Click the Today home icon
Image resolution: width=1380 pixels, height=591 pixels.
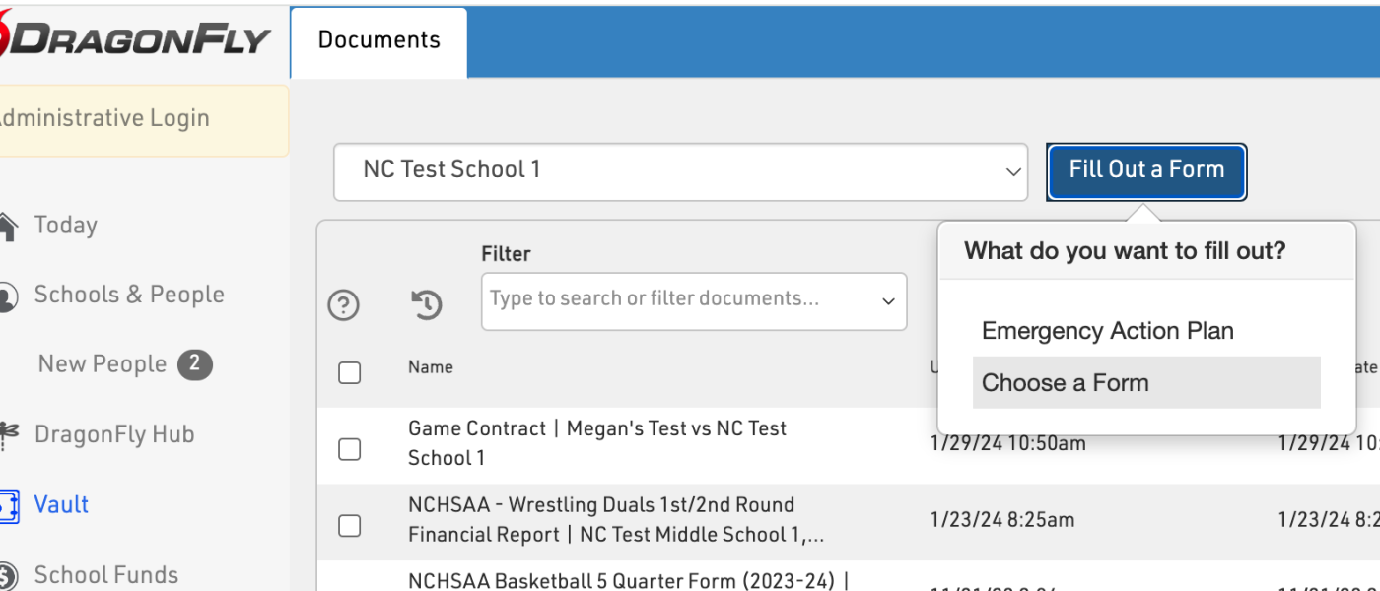tap(6, 226)
